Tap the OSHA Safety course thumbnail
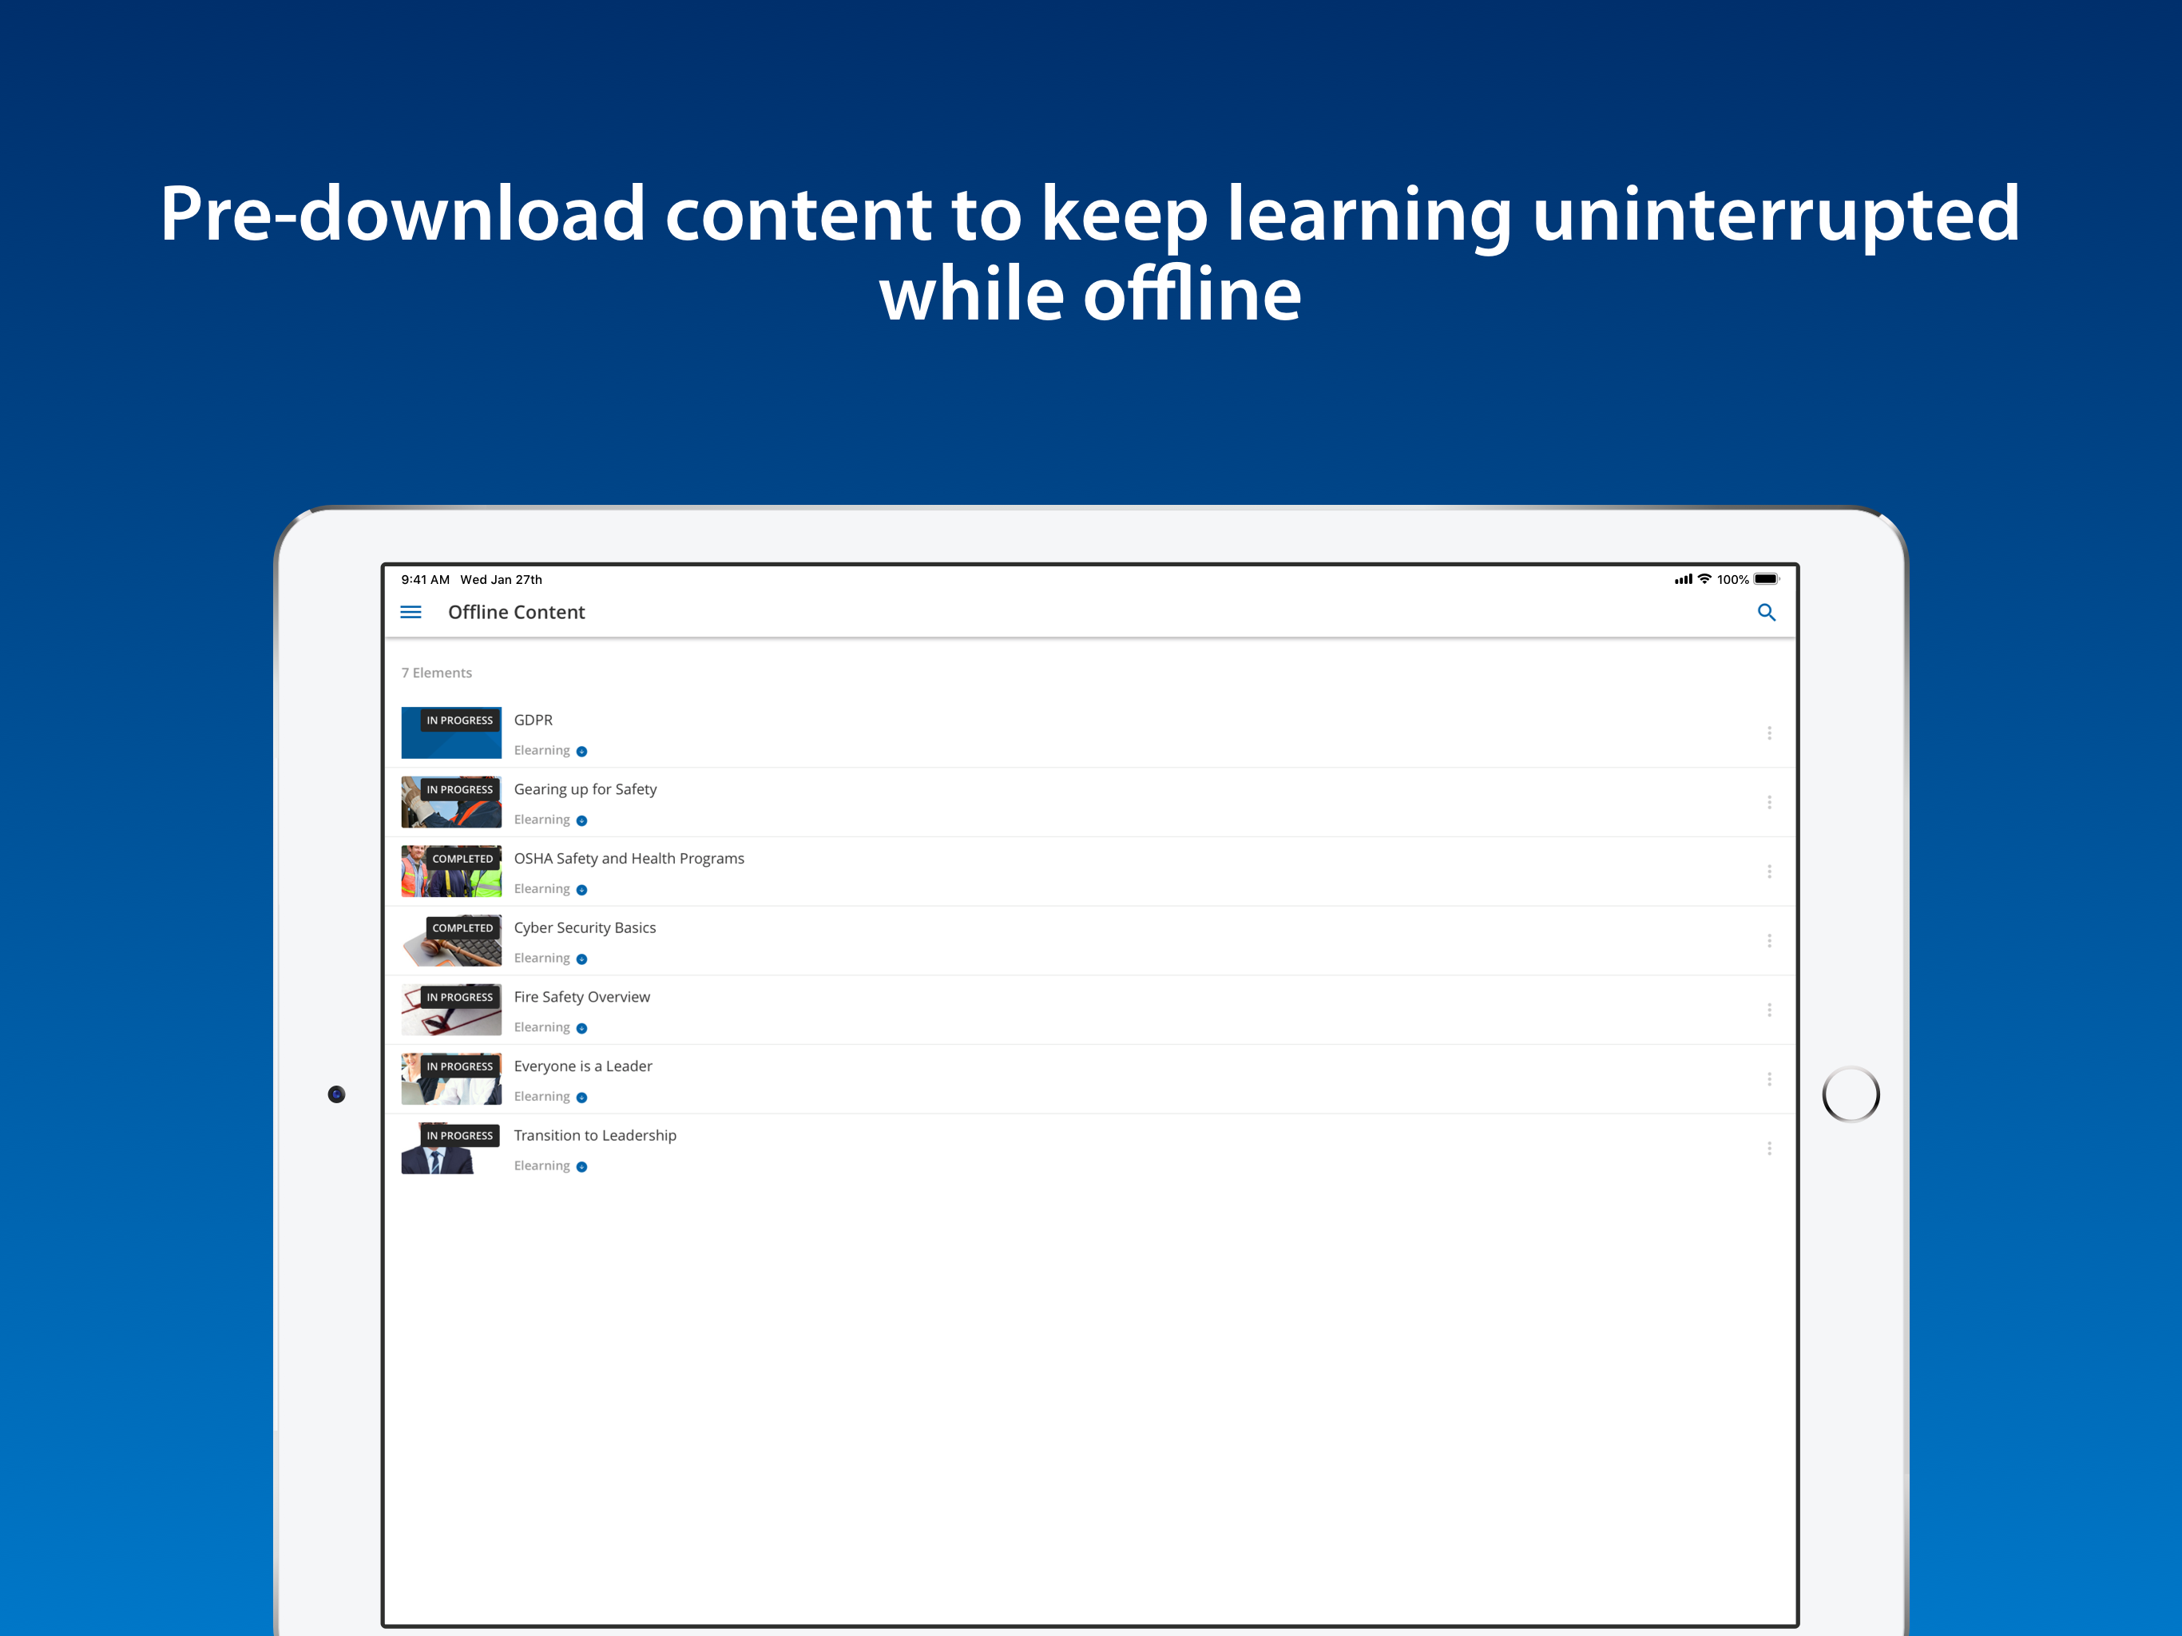 (x=450, y=872)
